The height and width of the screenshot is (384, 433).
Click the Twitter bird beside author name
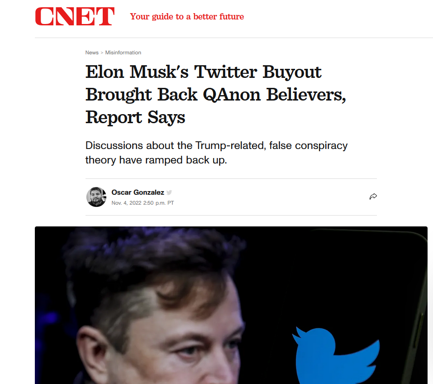click(x=169, y=192)
